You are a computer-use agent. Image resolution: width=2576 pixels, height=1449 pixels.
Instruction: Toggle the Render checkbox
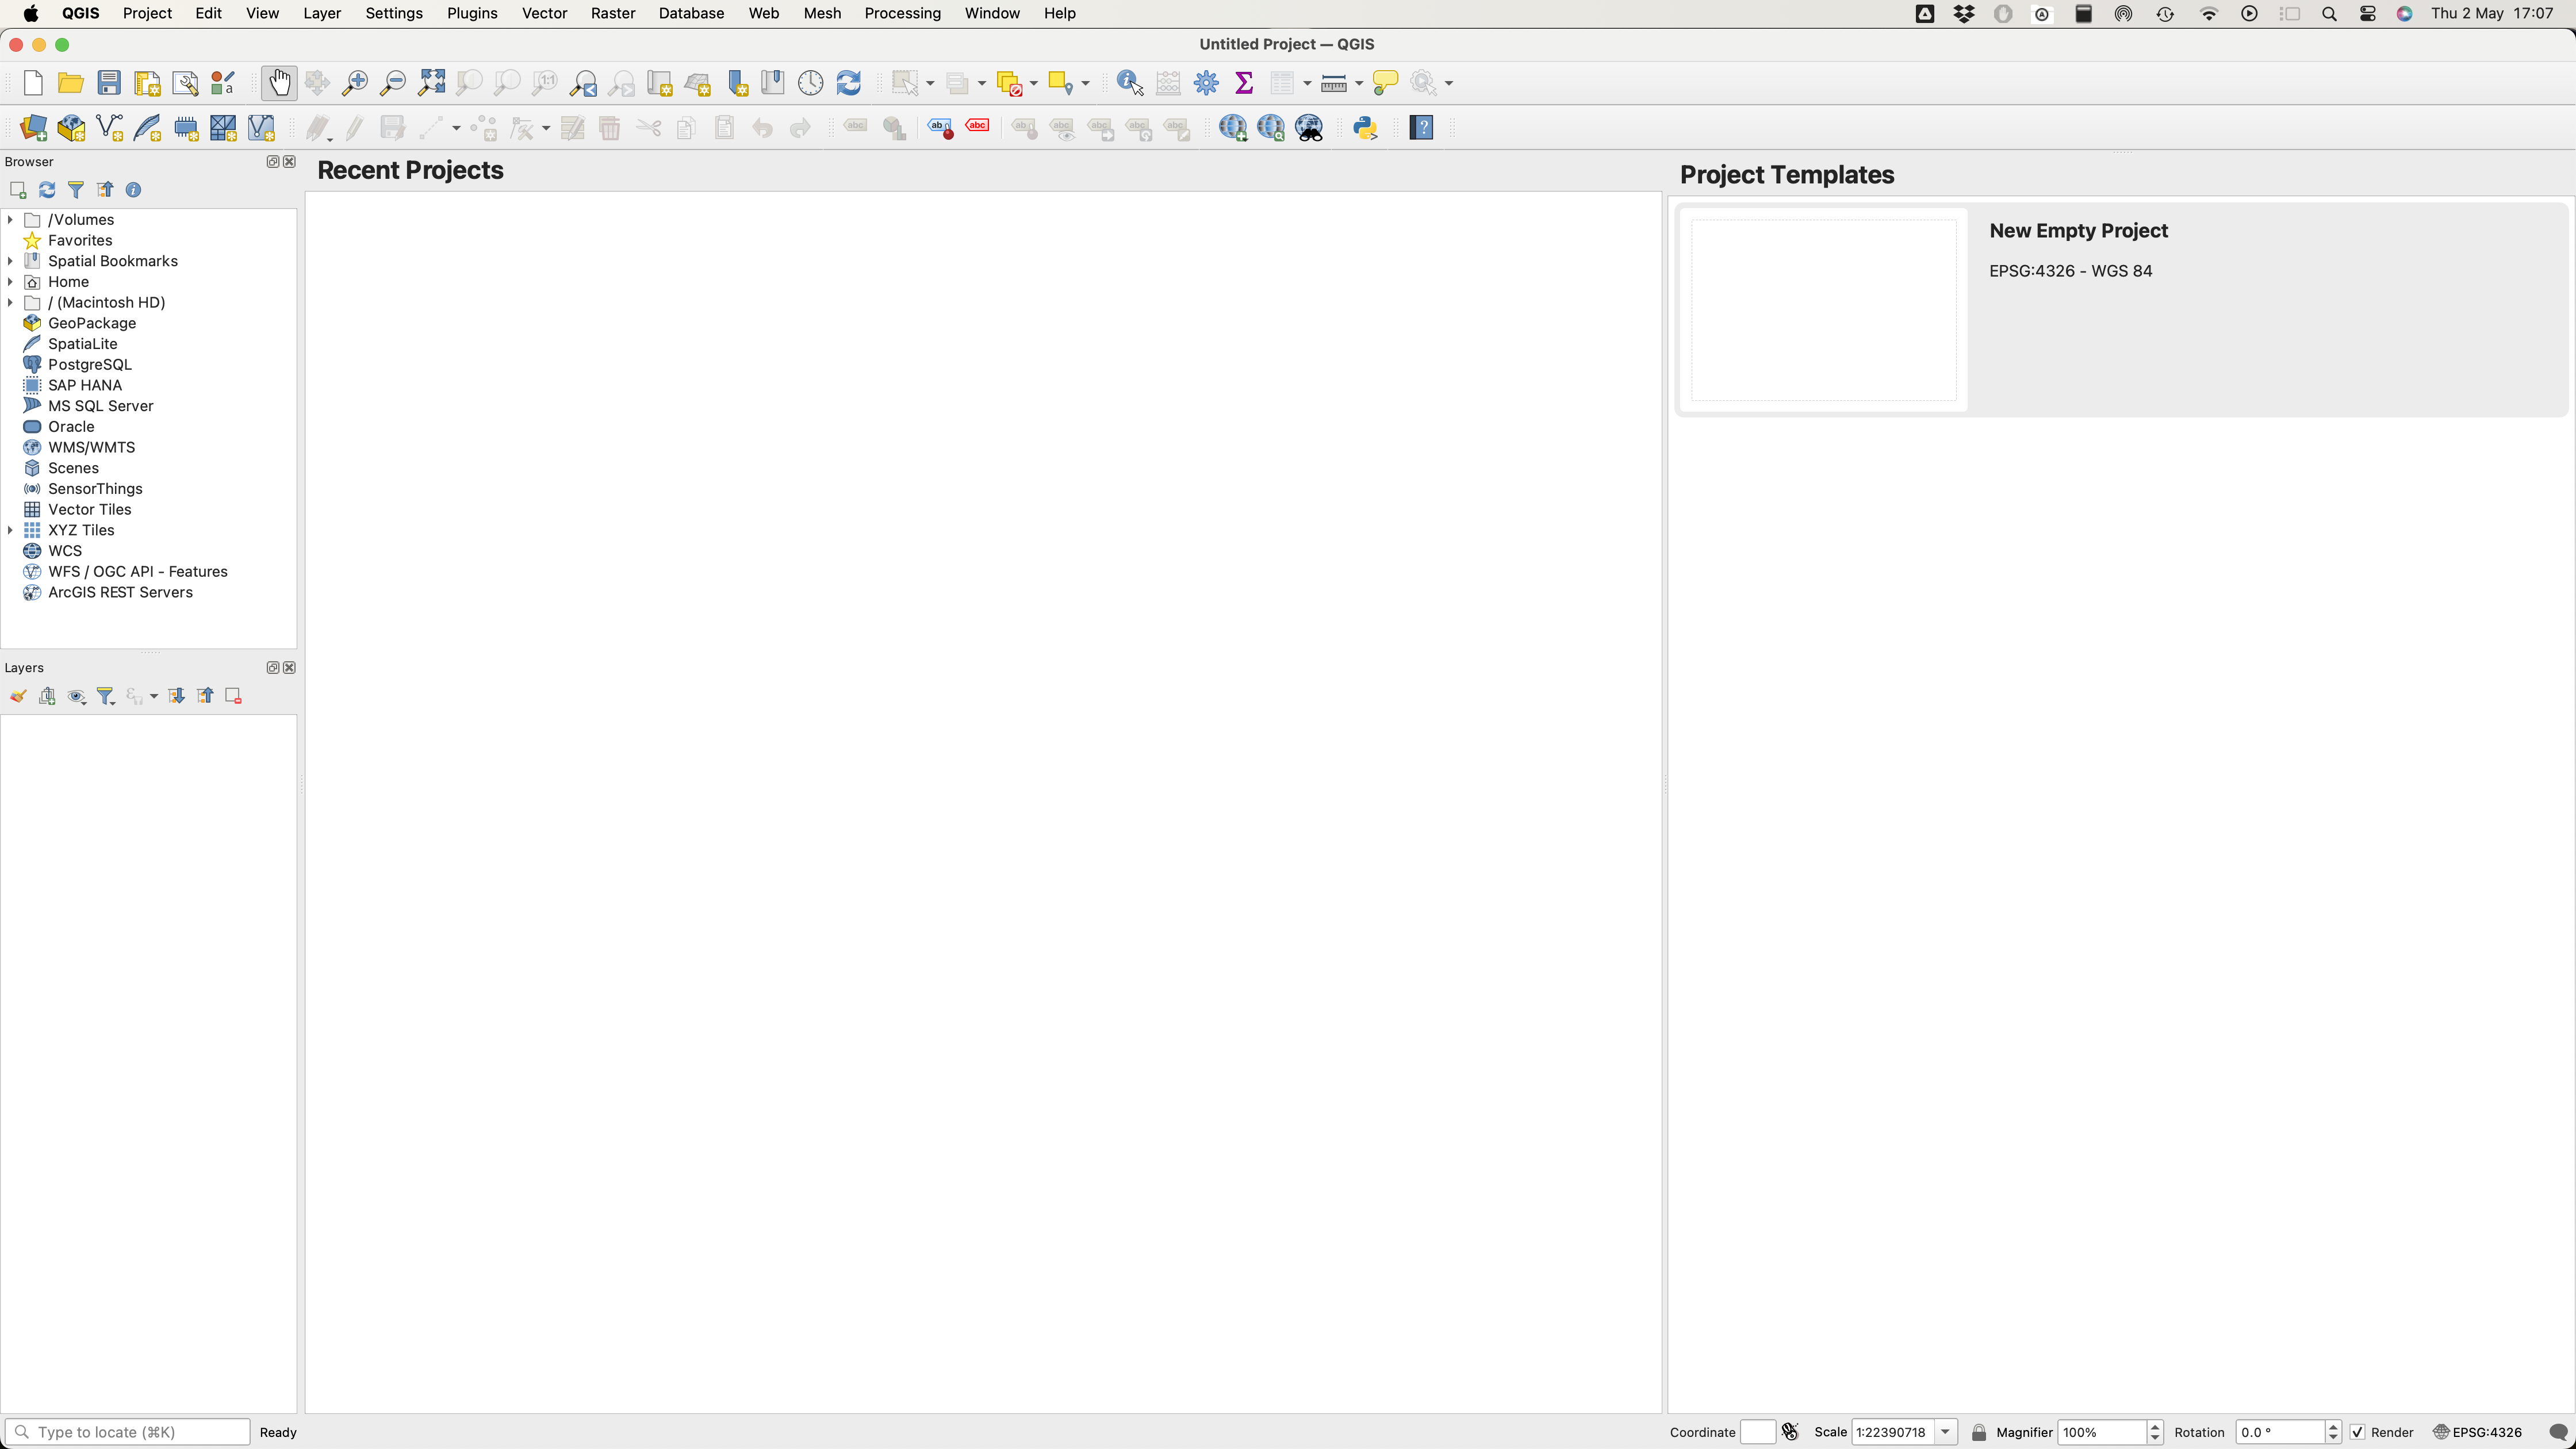pyautogui.click(x=2357, y=1432)
